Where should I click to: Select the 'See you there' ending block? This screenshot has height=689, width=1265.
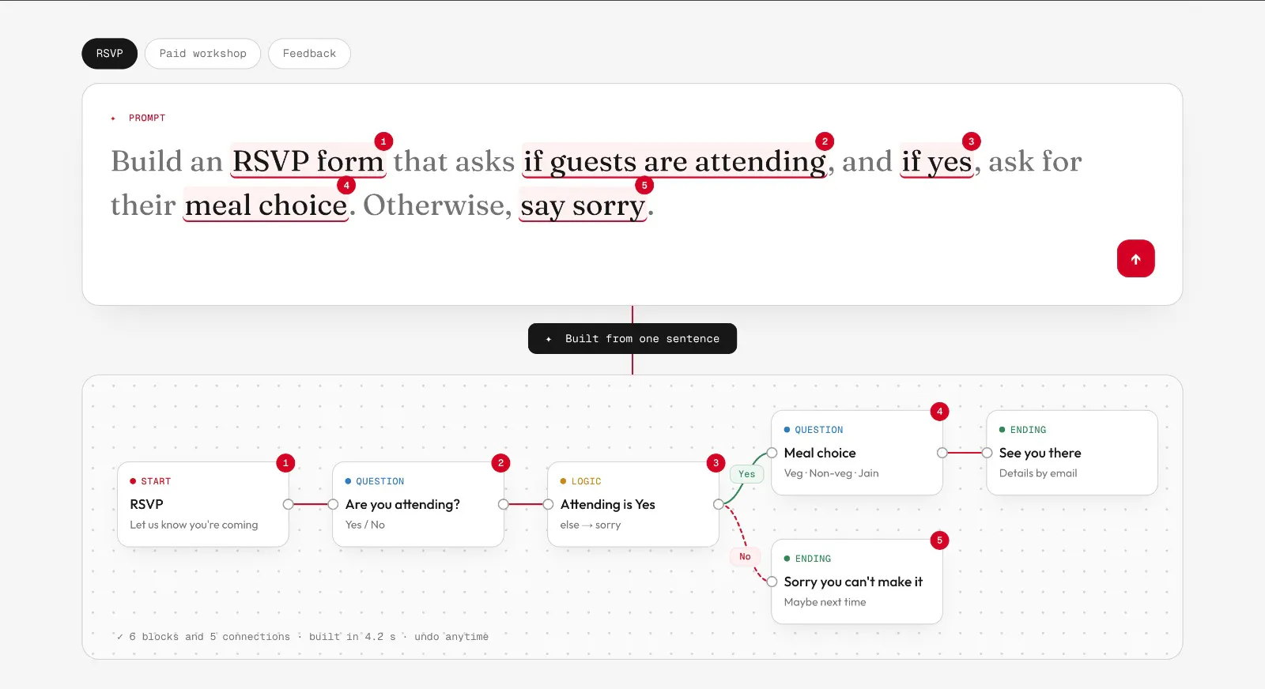coord(1072,453)
